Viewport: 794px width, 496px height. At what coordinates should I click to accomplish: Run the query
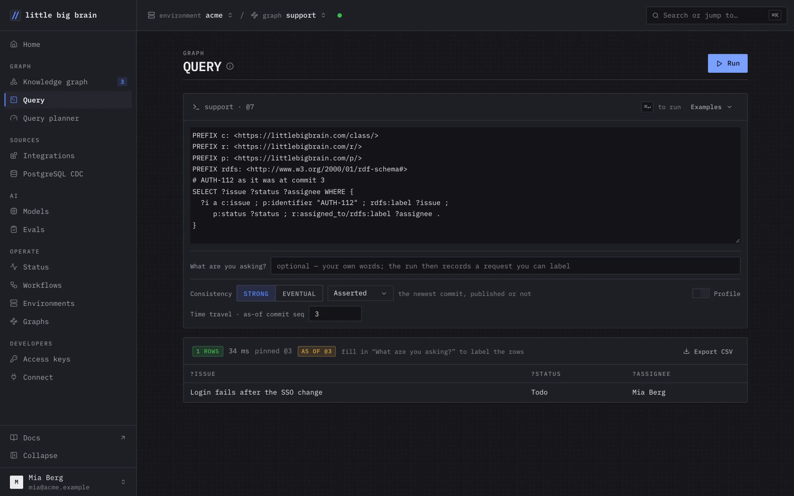pyautogui.click(x=728, y=63)
